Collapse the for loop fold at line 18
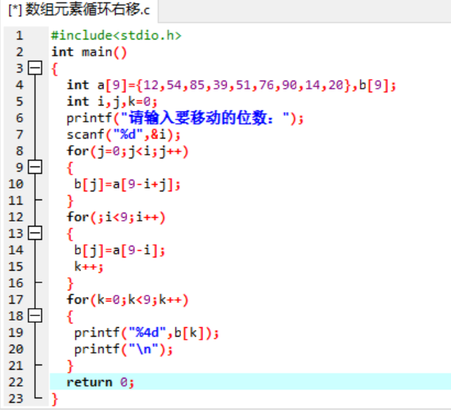Screen dimensions: 451x410 pos(35,315)
